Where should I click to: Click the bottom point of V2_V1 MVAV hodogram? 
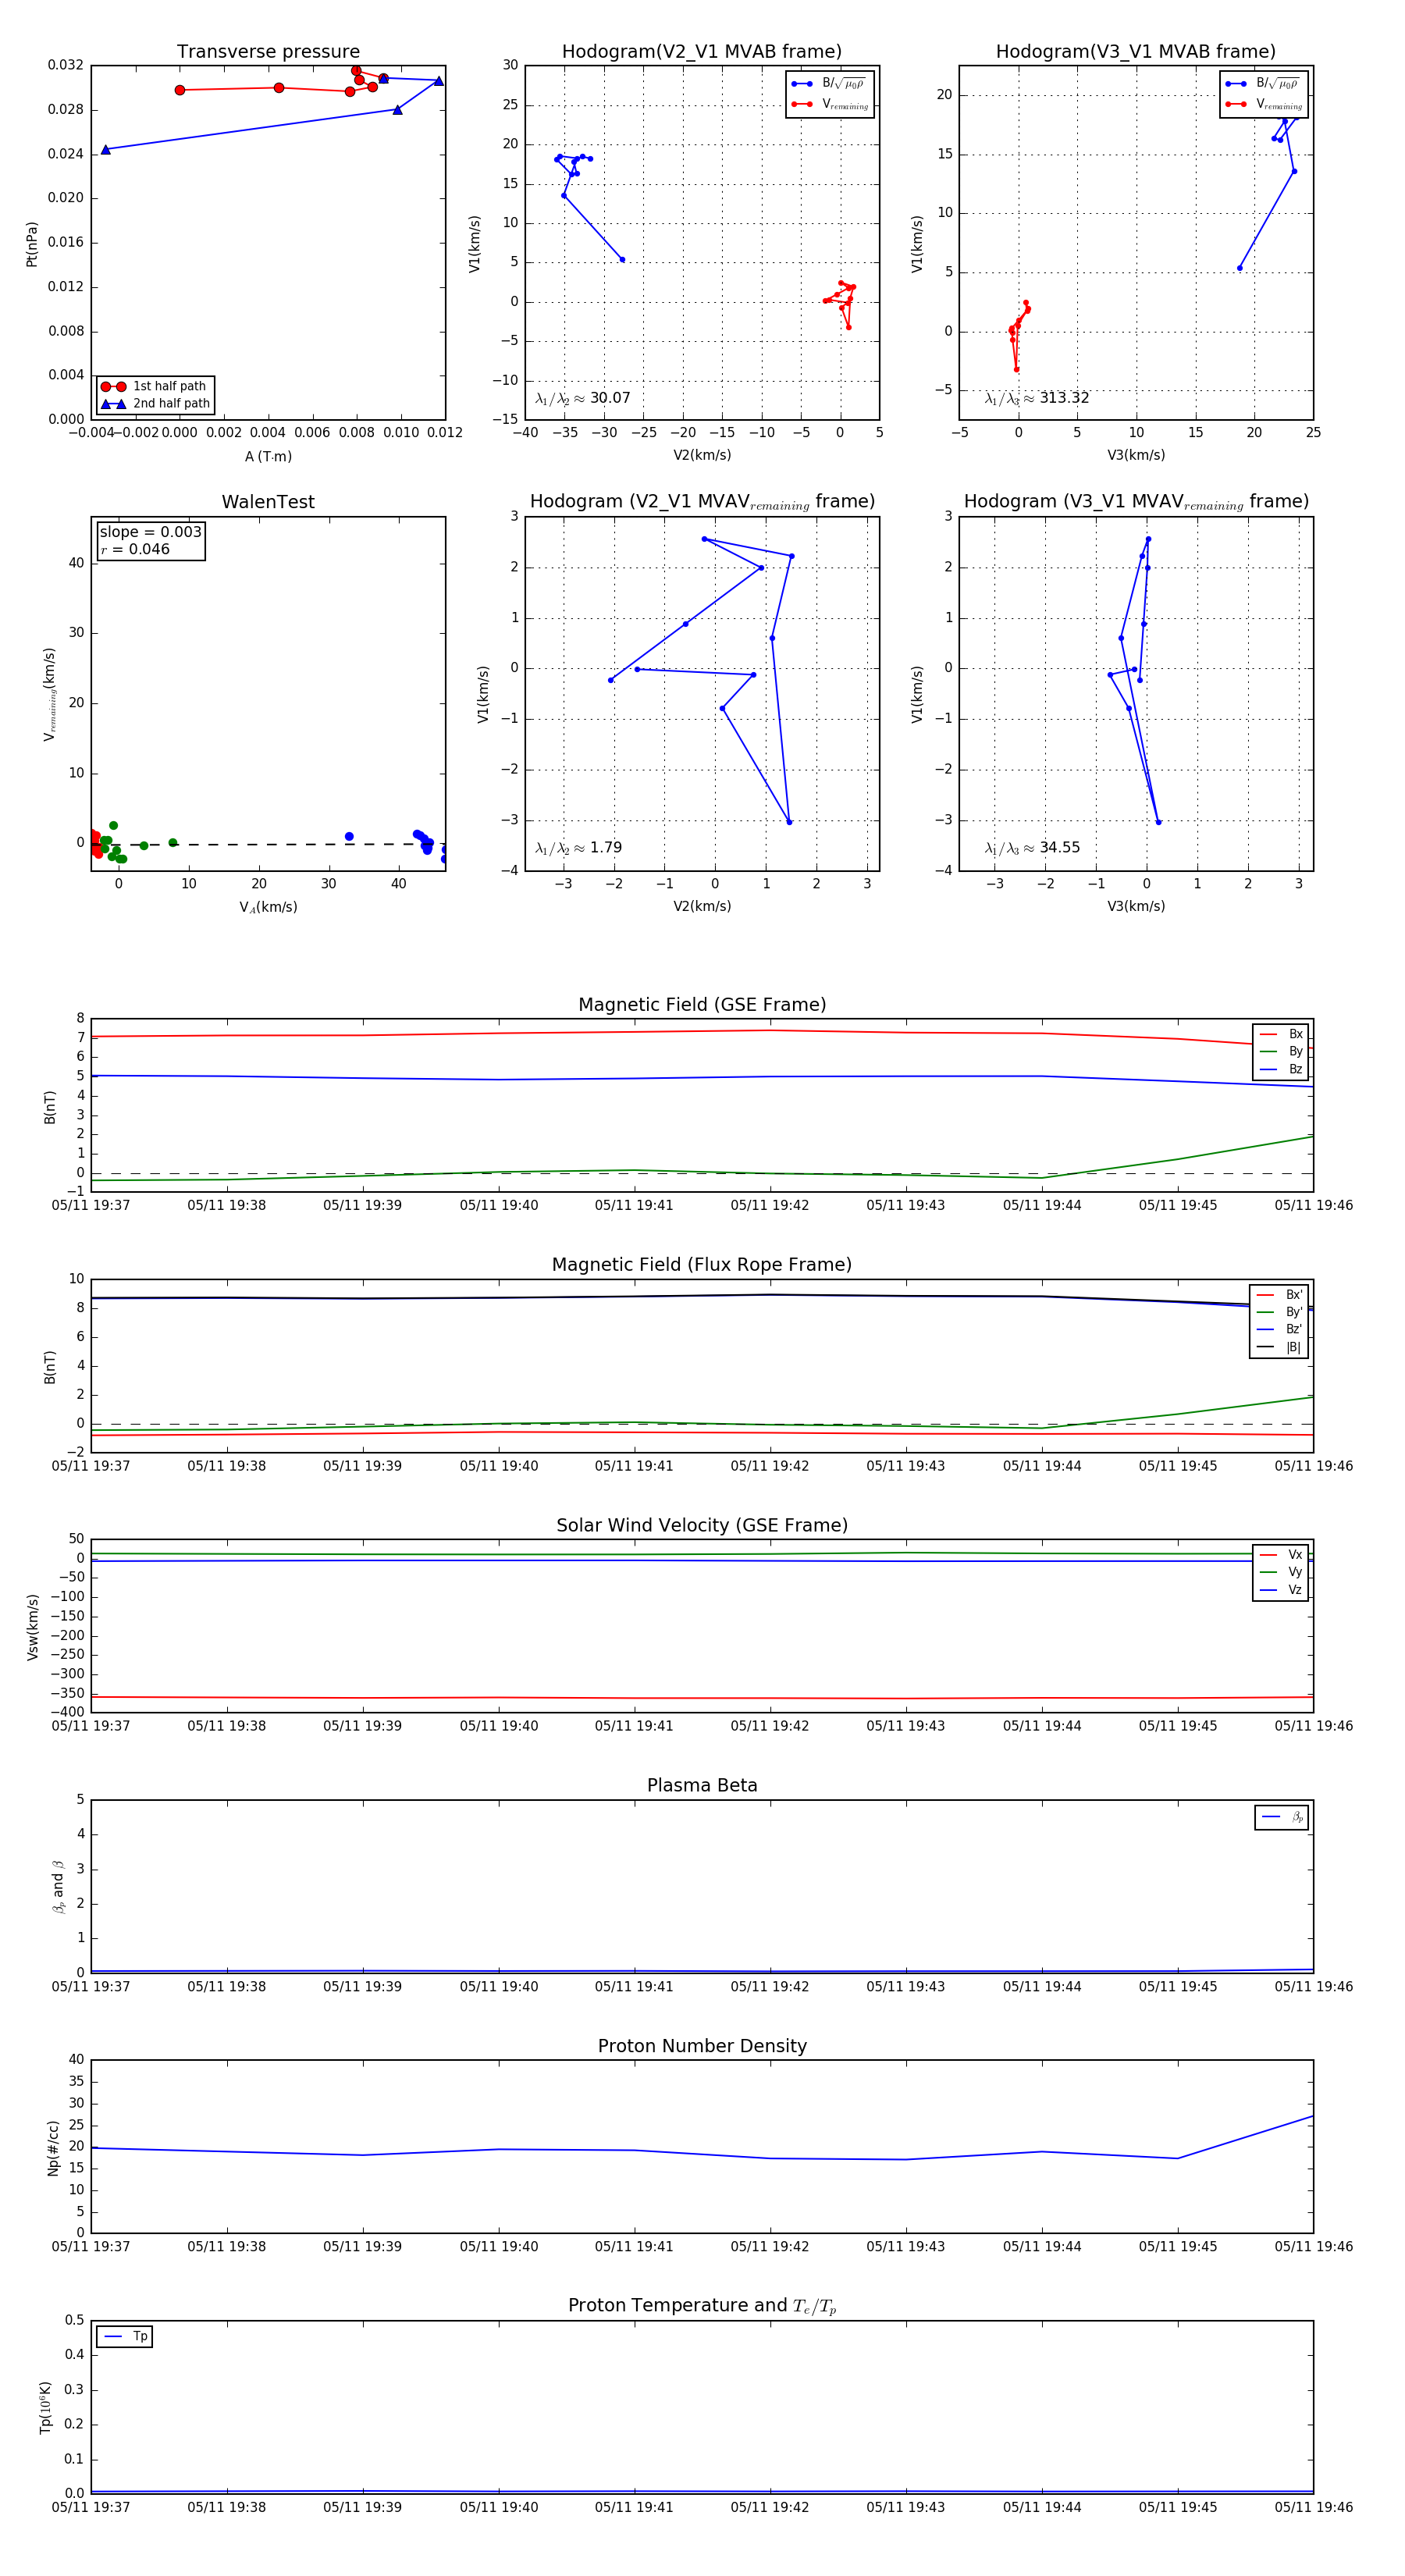[x=789, y=822]
